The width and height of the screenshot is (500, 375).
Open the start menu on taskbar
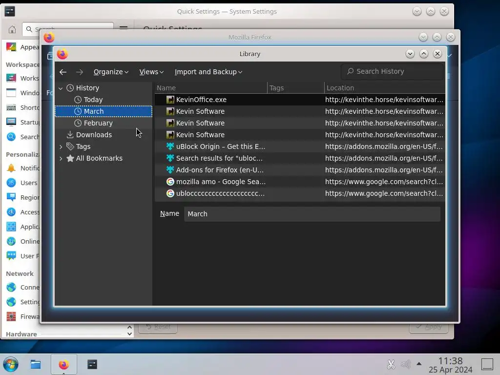(x=11, y=364)
